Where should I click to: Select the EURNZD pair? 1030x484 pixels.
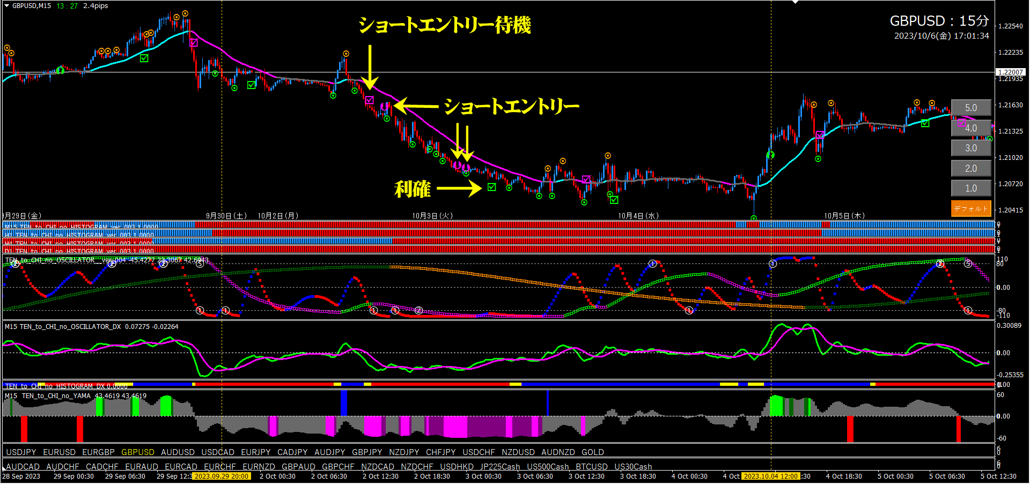click(259, 467)
